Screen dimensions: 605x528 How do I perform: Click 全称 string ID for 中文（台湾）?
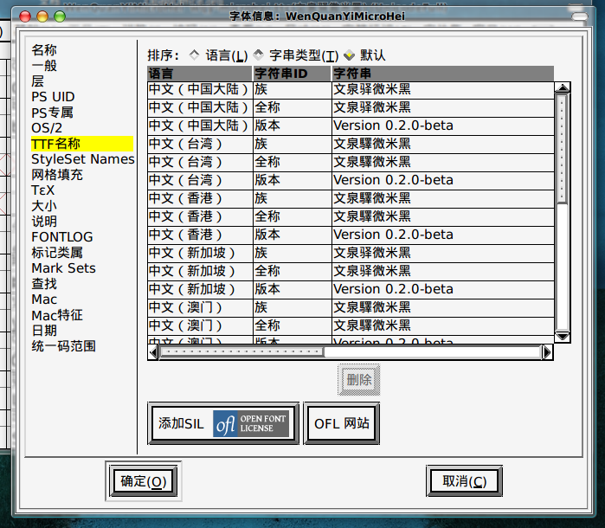(292, 162)
